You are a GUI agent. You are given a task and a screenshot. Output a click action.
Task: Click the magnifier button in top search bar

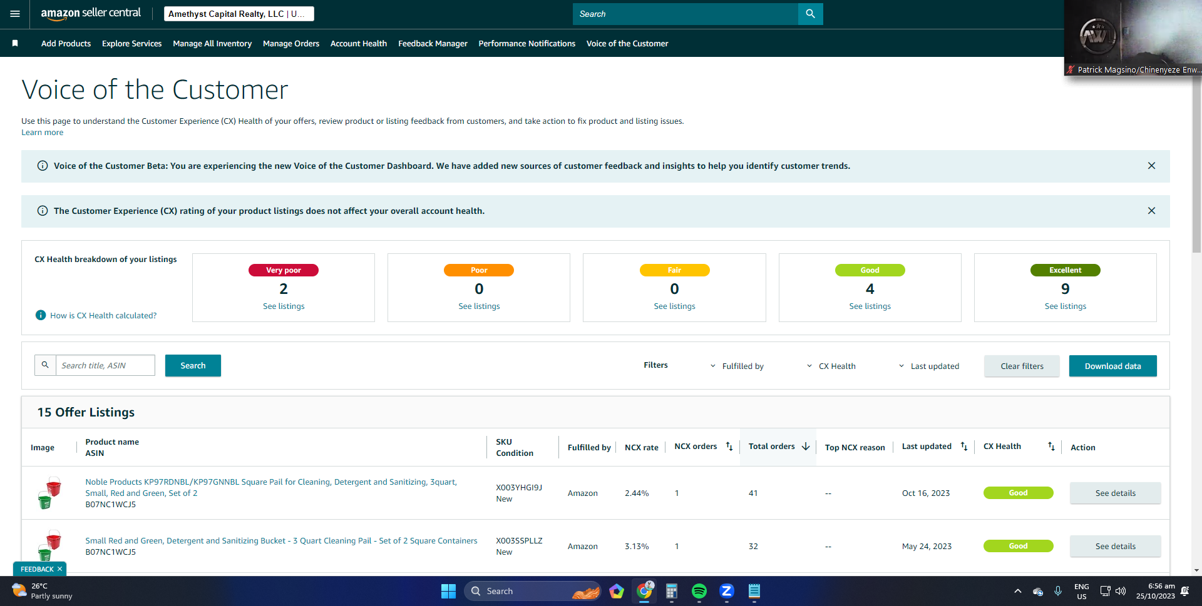(x=810, y=14)
